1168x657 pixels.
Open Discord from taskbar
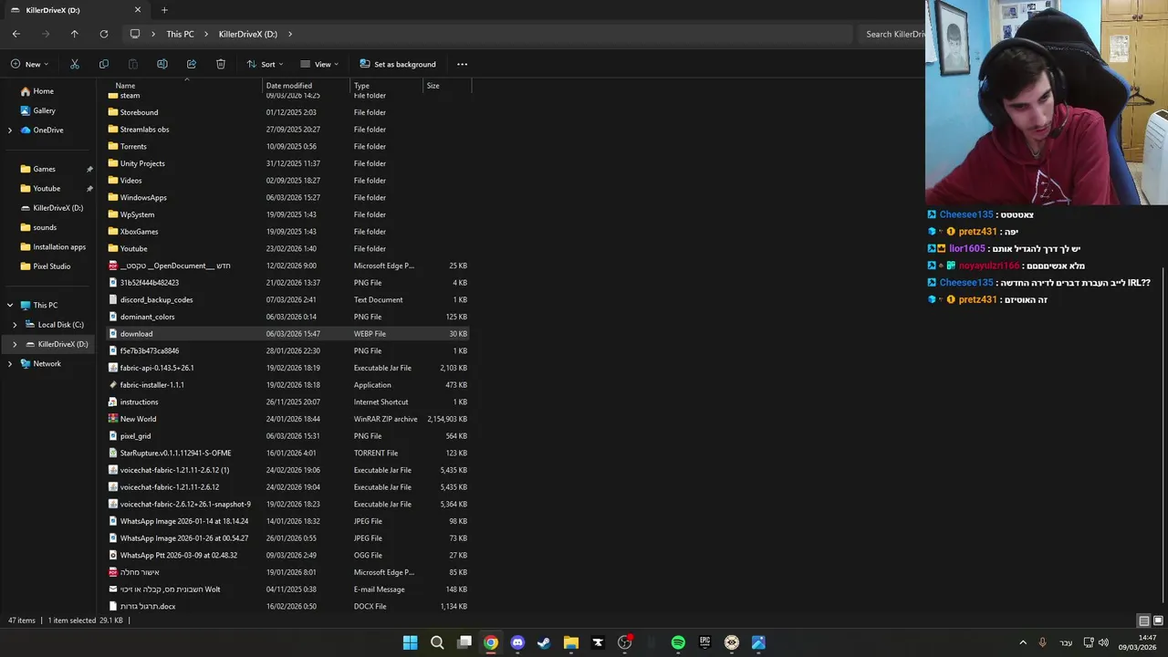pos(517,642)
